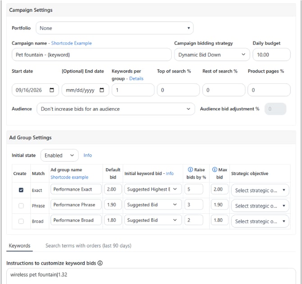Uncheck the Exact match create checkbox
This screenshot has width=302, height=284.
(21, 190)
